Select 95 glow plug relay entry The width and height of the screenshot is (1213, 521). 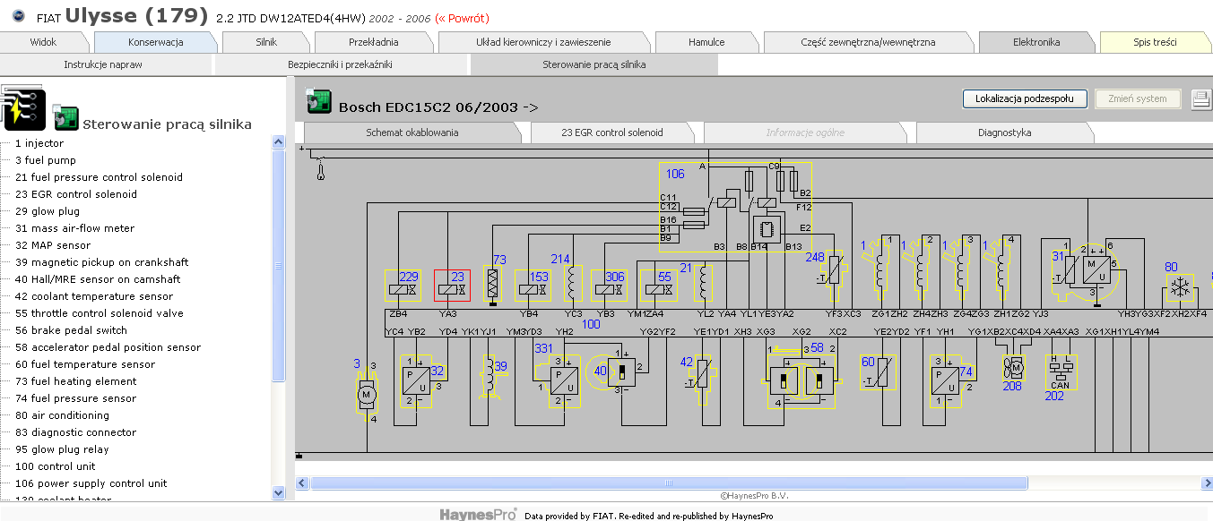tap(62, 449)
